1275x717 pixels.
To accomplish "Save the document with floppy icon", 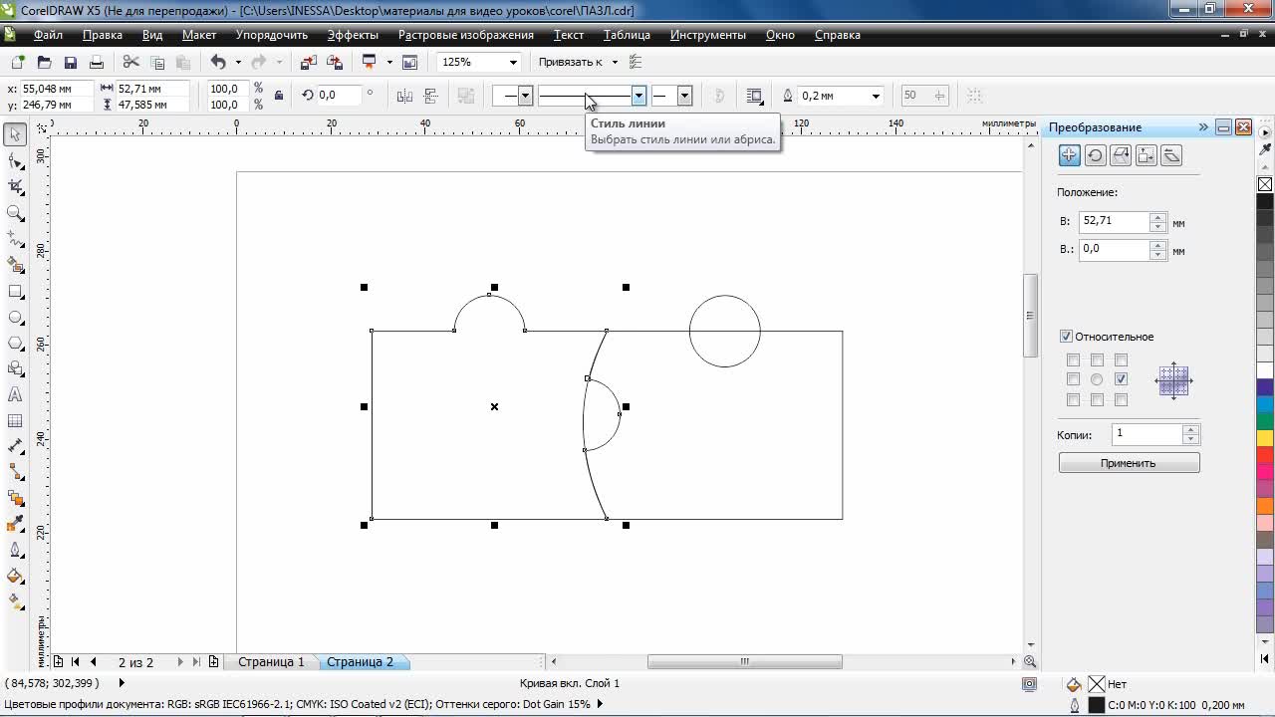I will [x=70, y=62].
